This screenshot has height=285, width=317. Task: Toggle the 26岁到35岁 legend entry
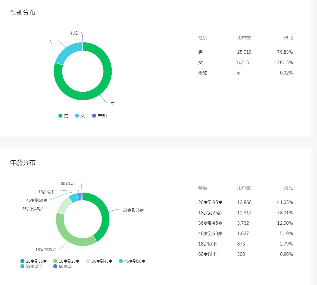[x=33, y=261]
